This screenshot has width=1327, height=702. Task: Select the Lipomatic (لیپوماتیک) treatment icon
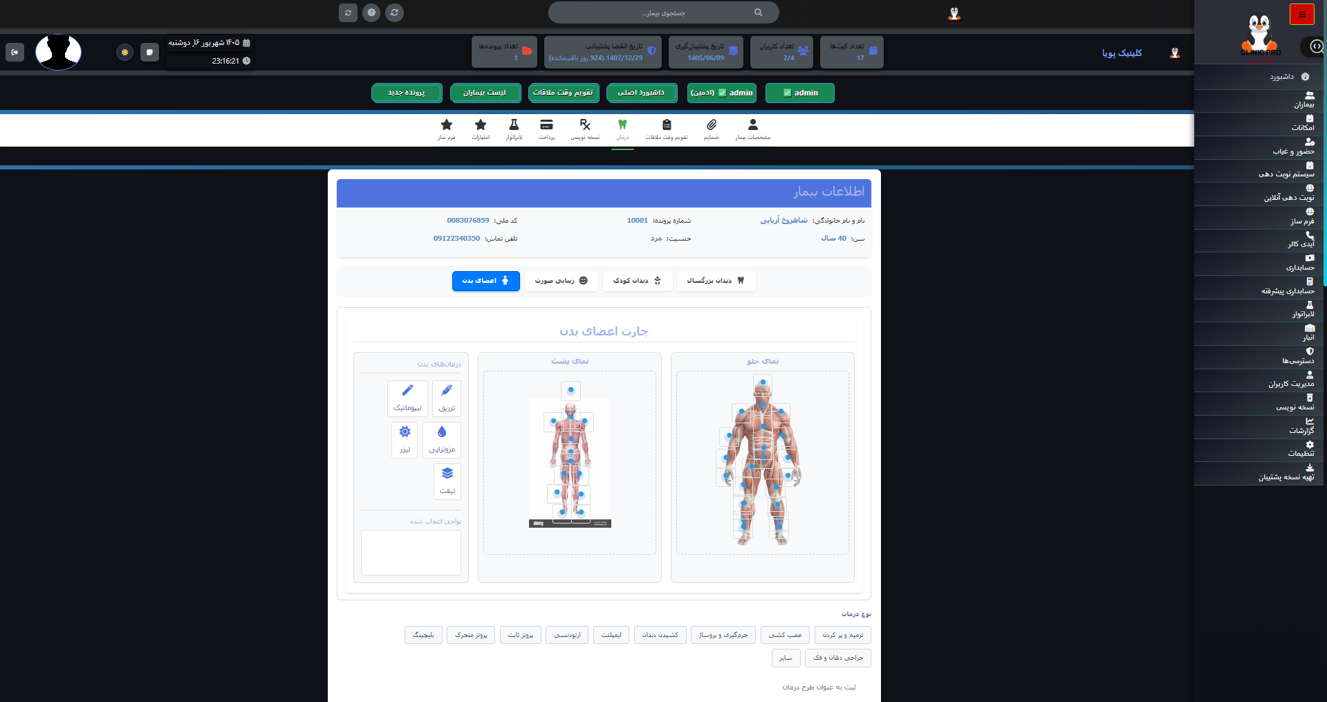[407, 398]
